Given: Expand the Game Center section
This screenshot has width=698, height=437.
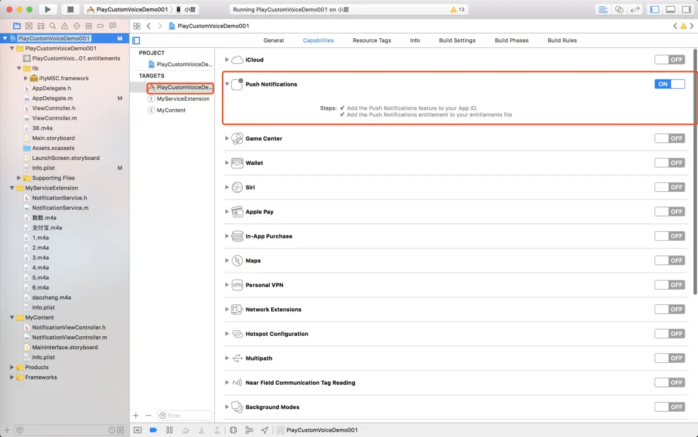Looking at the screenshot, I should [227, 138].
